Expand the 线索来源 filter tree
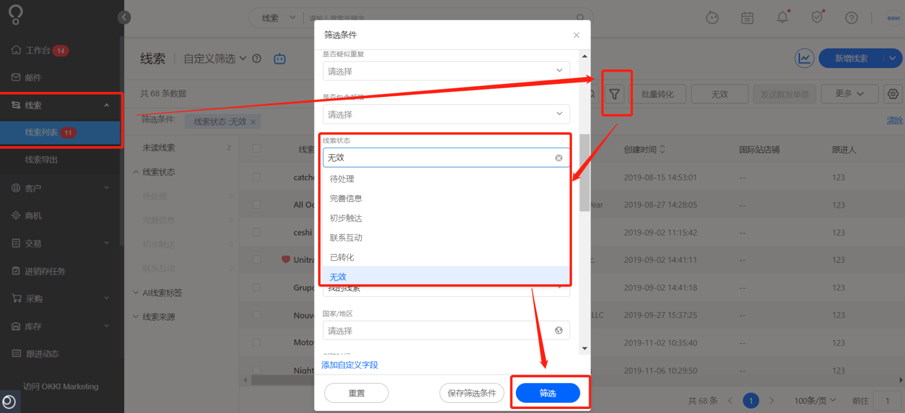Image resolution: width=905 pixels, height=413 pixels. (136, 317)
